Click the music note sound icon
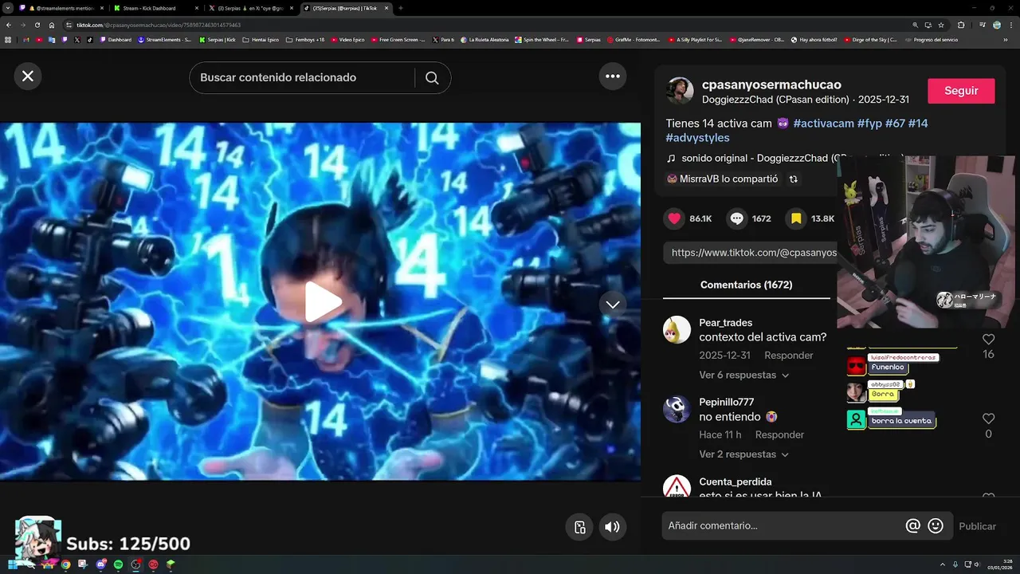 [671, 159]
